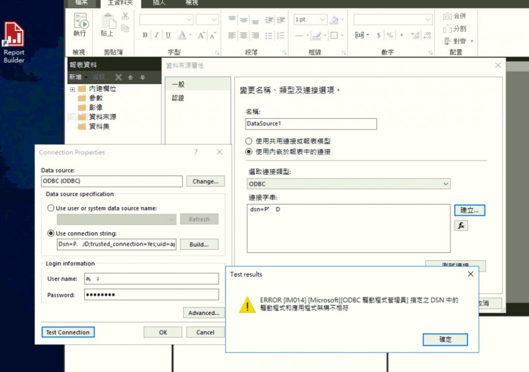Open the 1 pt border width dropdown
529x372 pixels.
point(322,20)
